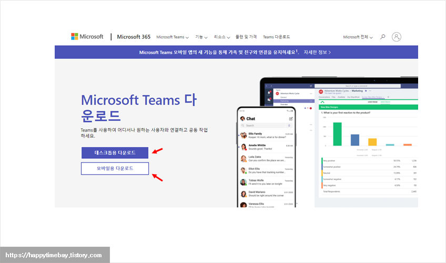Screen dimensions: 446x263
Task: Expand the 기능 dropdown menu
Action: pos(201,37)
